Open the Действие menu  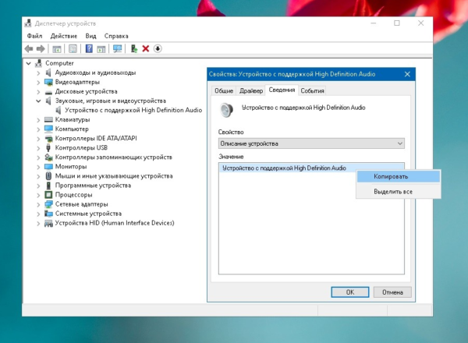(x=63, y=36)
